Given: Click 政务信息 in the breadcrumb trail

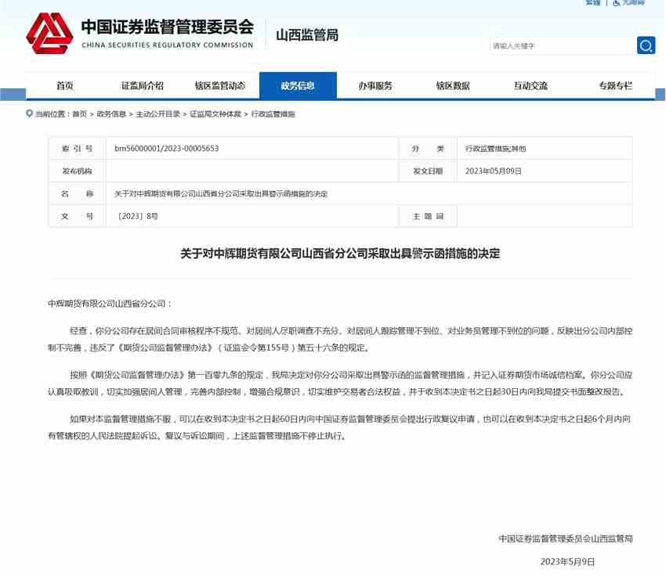Looking at the screenshot, I should tap(111, 113).
